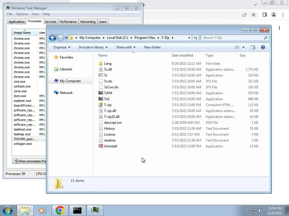This screenshot has height=216, width=289.
Task: Toggle the preview pane icon
Action: point(253,47)
